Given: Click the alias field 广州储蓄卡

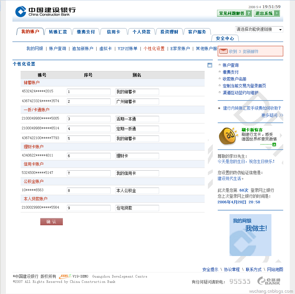Looking at the screenshot, I should coord(137,101).
